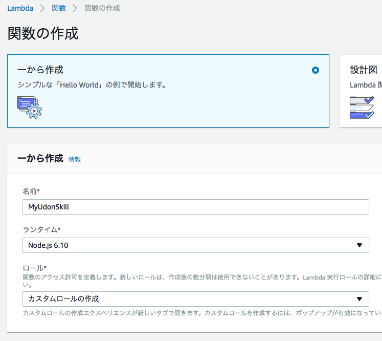The image size is (382, 341).
Task: Choose the 設計図 card title
Action: (x=364, y=70)
